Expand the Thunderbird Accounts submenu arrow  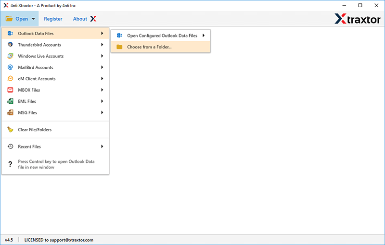coord(102,45)
